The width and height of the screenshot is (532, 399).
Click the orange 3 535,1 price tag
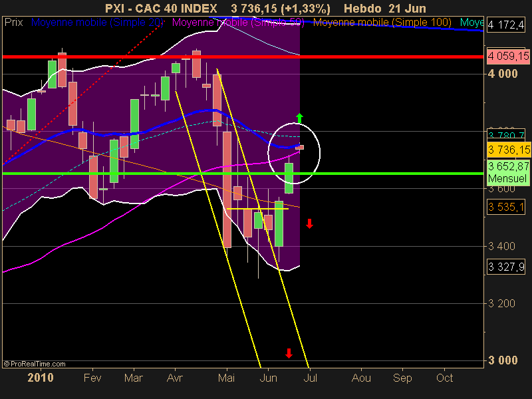pyautogui.click(x=506, y=206)
